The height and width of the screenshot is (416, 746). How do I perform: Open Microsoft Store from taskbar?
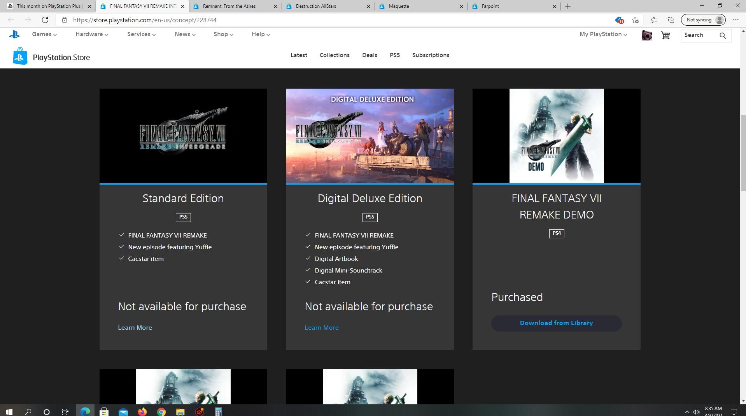pos(104,412)
